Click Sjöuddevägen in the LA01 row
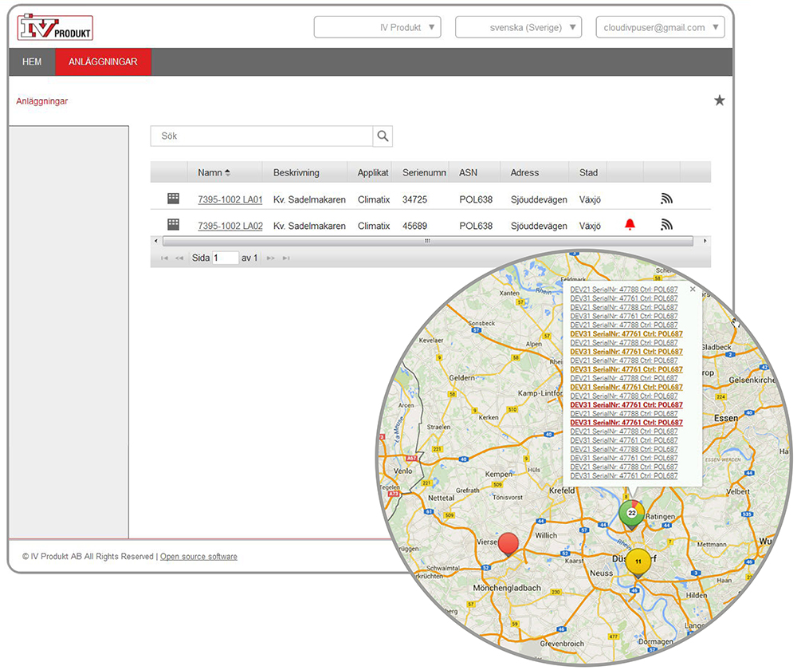 point(539,199)
